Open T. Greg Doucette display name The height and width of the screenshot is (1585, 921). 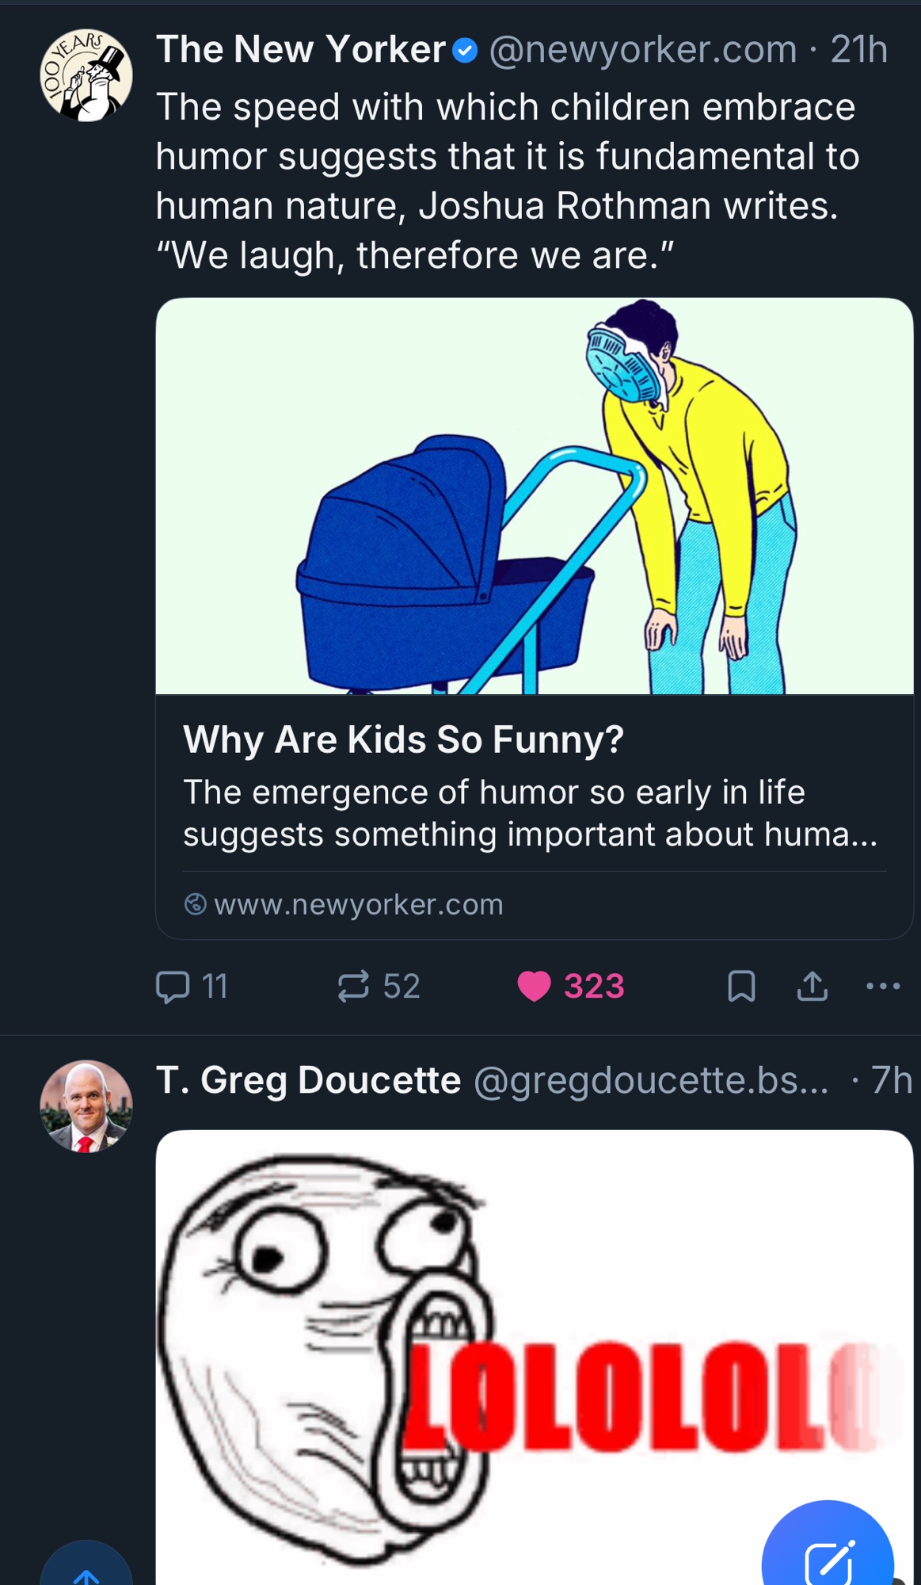point(308,1080)
